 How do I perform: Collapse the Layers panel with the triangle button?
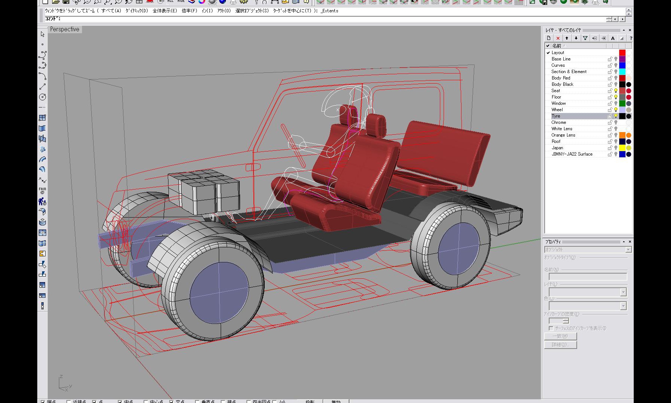point(624,30)
